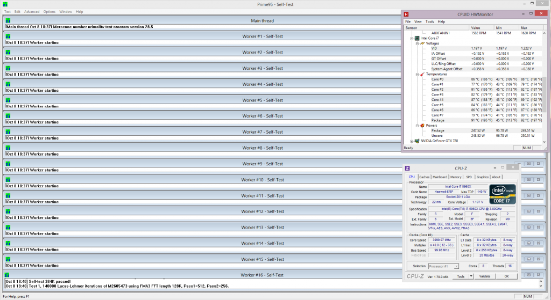
Task: Click the NVIDIA GeForce GTX 780 card icon
Action: coord(417,141)
